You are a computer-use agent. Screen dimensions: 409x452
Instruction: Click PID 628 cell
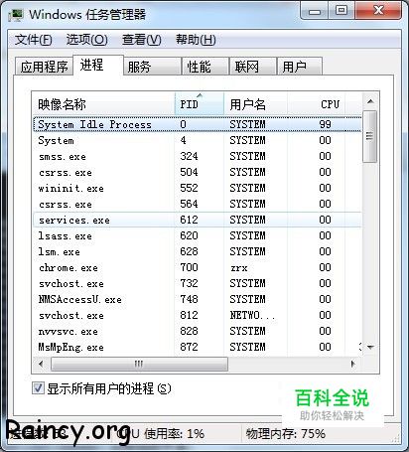(x=189, y=251)
